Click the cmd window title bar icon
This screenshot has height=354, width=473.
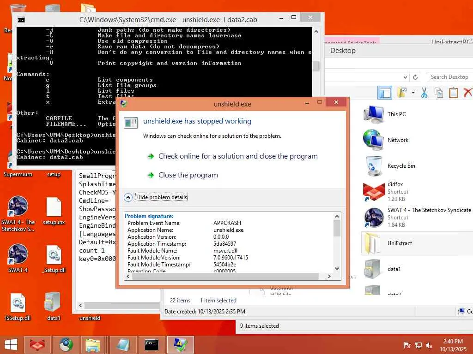(x=21, y=20)
